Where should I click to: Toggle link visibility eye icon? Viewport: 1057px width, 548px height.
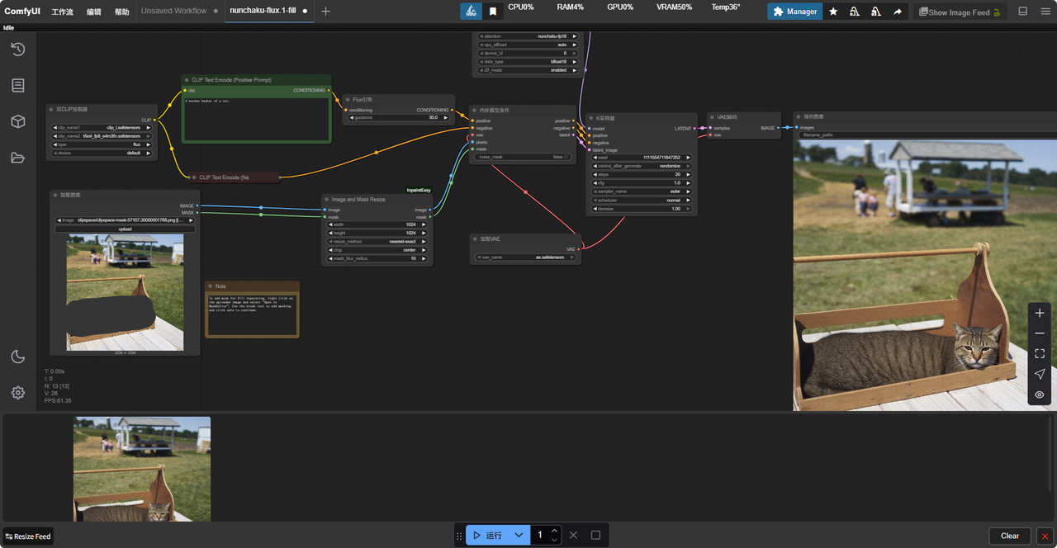click(x=1039, y=394)
